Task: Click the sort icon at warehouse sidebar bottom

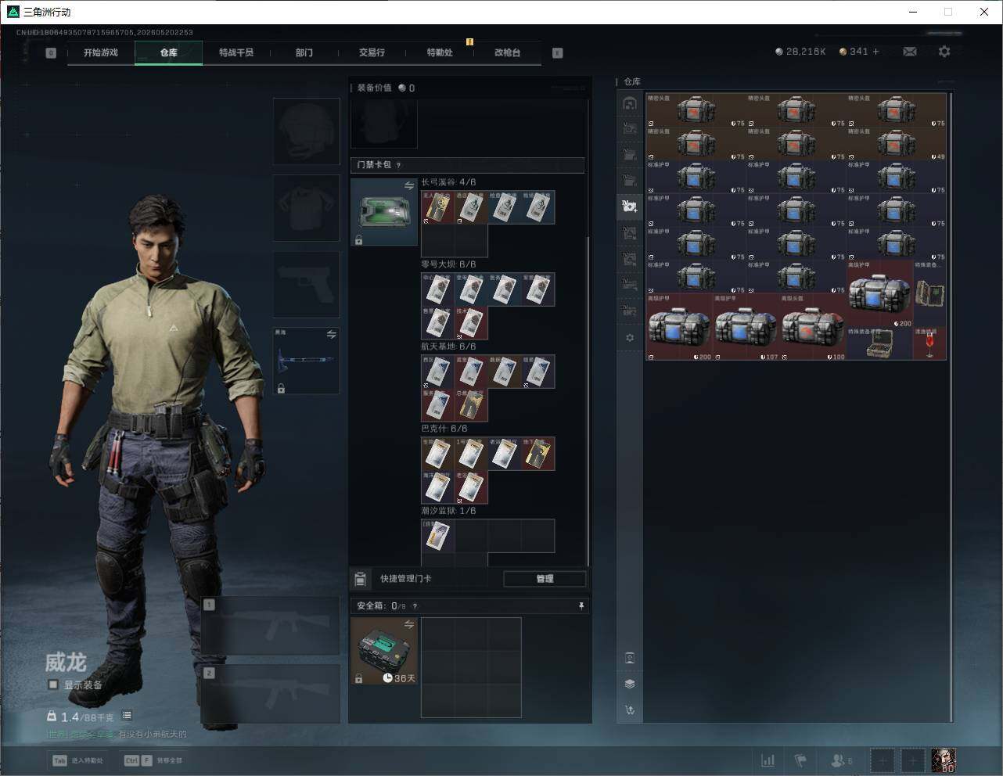Action: click(630, 710)
